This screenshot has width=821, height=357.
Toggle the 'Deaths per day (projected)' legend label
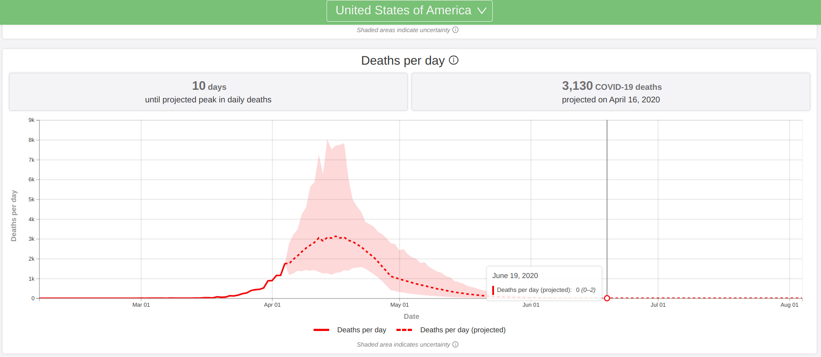click(x=463, y=330)
